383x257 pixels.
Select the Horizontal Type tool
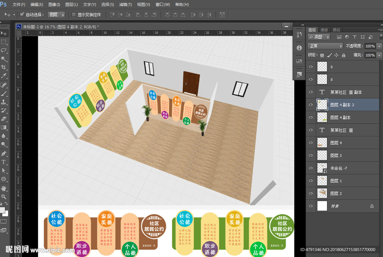[x=4, y=162]
